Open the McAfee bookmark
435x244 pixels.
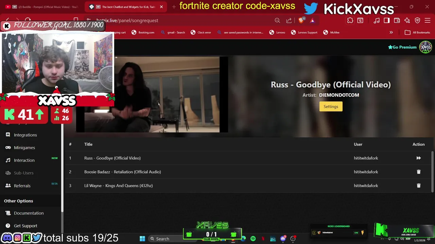tap(331, 33)
